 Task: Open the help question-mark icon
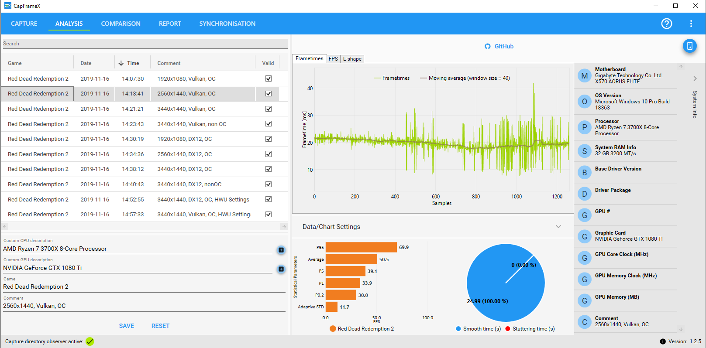tap(667, 24)
